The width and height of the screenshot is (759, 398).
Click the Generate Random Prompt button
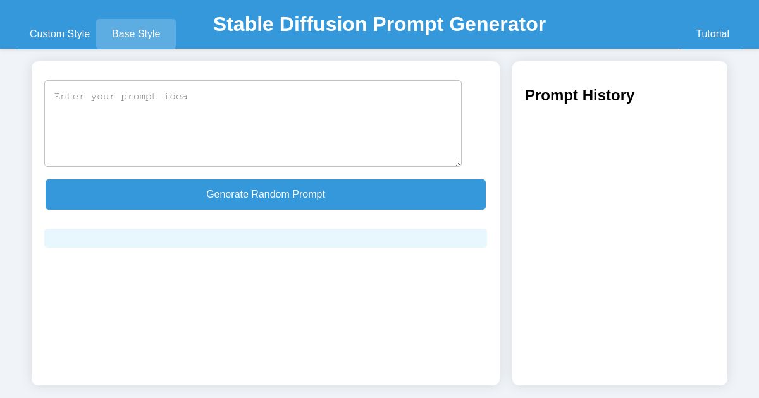[266, 195]
